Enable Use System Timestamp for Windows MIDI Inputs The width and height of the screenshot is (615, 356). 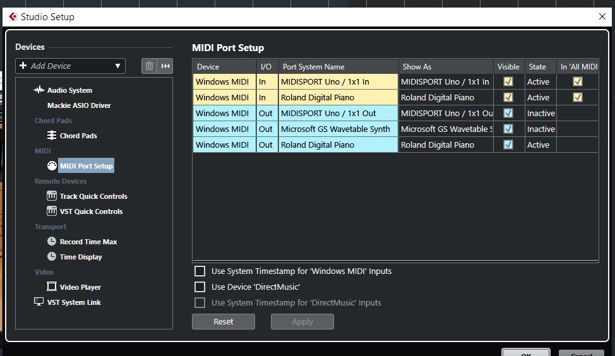click(x=200, y=271)
